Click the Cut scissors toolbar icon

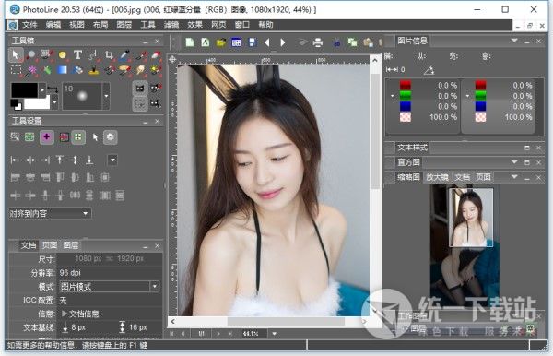tap(336, 42)
